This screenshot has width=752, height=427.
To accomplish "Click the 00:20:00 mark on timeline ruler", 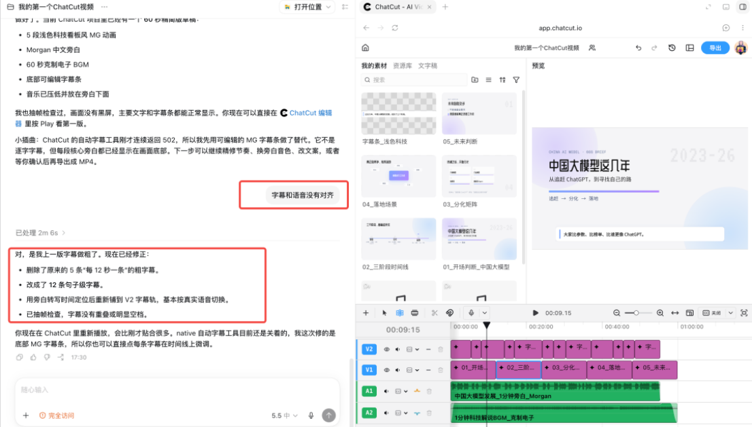I will pyautogui.click(x=541, y=327).
